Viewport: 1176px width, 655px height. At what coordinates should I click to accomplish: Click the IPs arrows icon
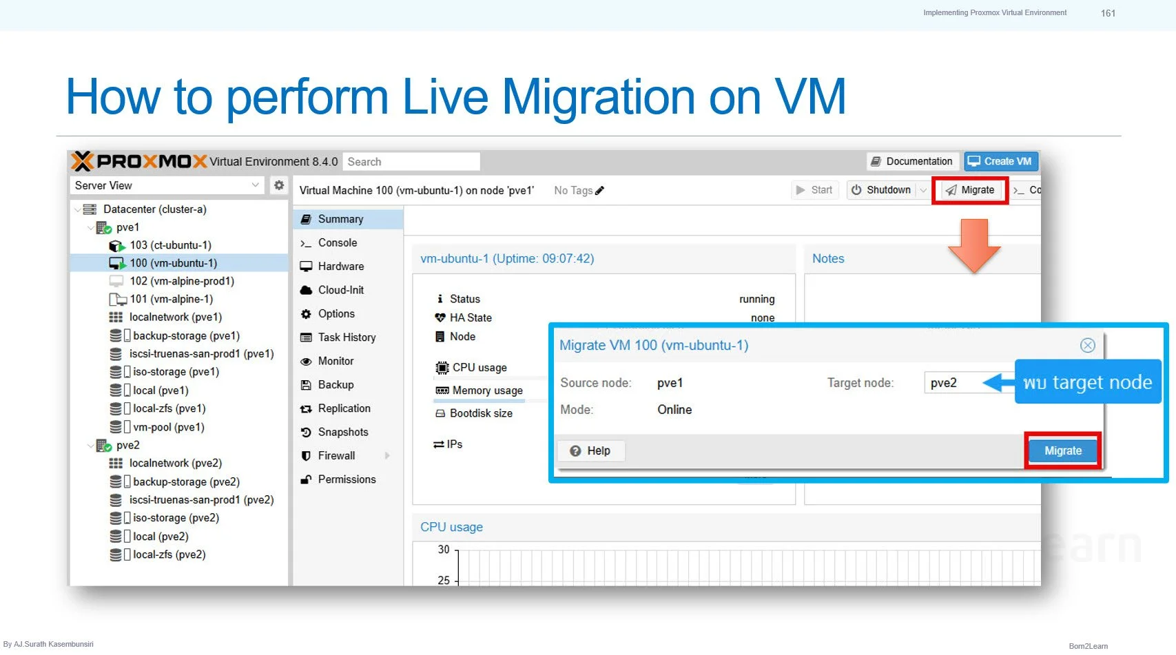pyautogui.click(x=439, y=444)
